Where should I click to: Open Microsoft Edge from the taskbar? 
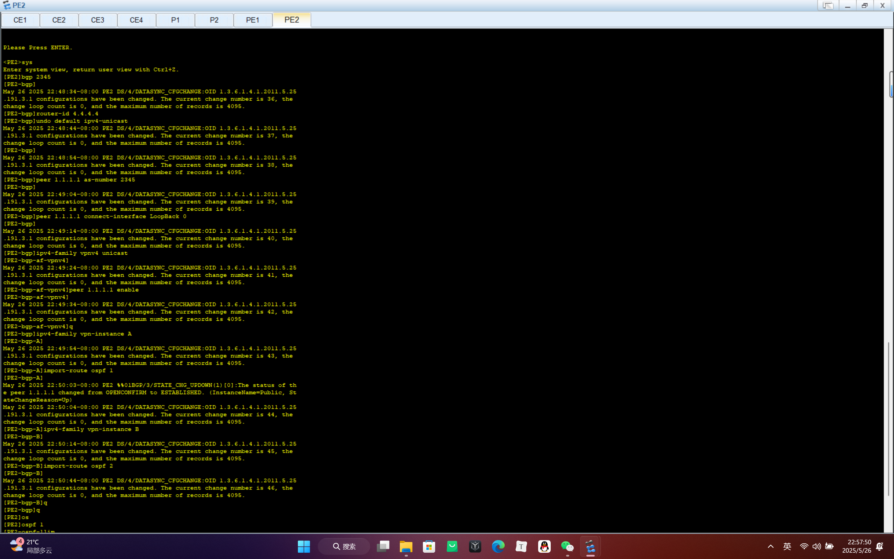click(498, 546)
